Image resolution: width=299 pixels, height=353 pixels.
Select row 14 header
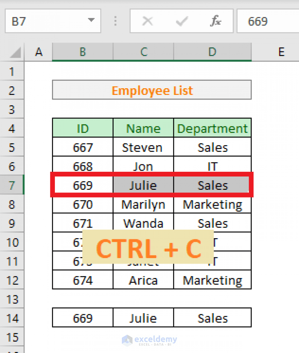click(12, 318)
